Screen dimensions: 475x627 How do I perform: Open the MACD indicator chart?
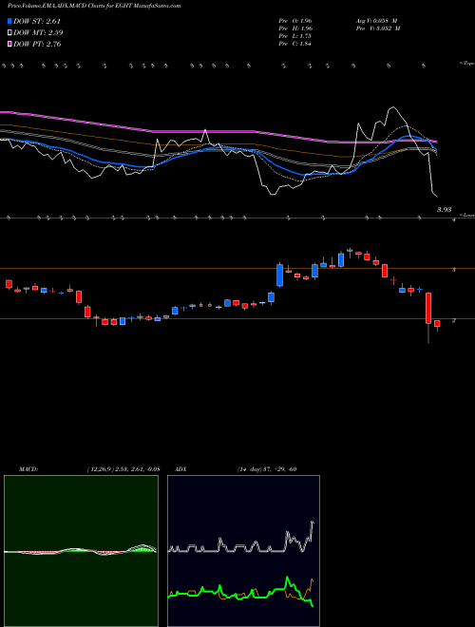[81, 551]
